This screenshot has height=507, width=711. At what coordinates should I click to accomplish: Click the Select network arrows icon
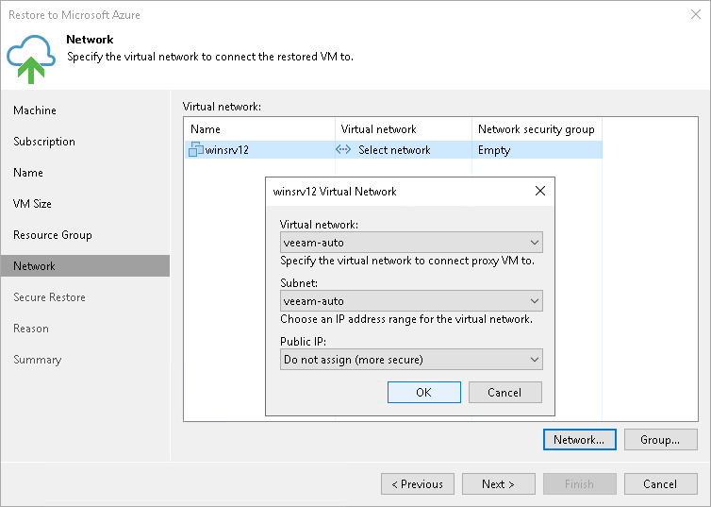click(x=343, y=149)
